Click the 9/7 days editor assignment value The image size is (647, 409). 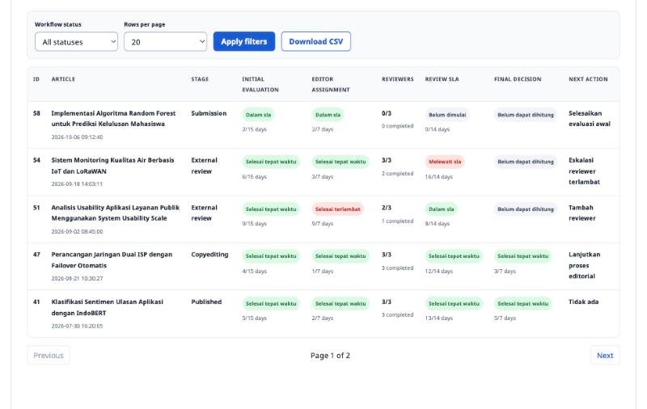click(x=322, y=224)
